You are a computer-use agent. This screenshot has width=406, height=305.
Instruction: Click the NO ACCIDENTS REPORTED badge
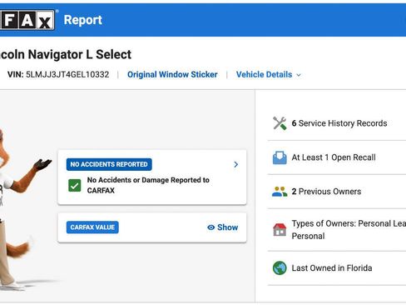[x=109, y=164]
